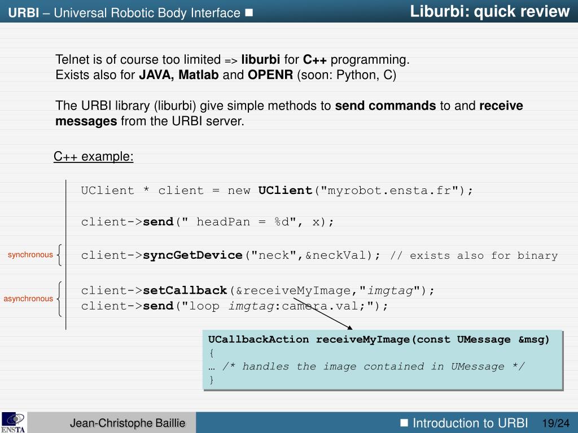This screenshot has width=578, height=433.
Task: Click the 'C++ example:' heading
Action: click(93, 157)
